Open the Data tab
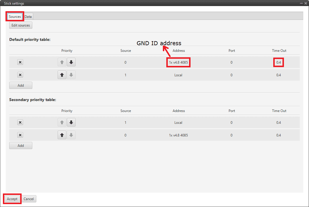This screenshot has height=207, width=309. click(28, 17)
